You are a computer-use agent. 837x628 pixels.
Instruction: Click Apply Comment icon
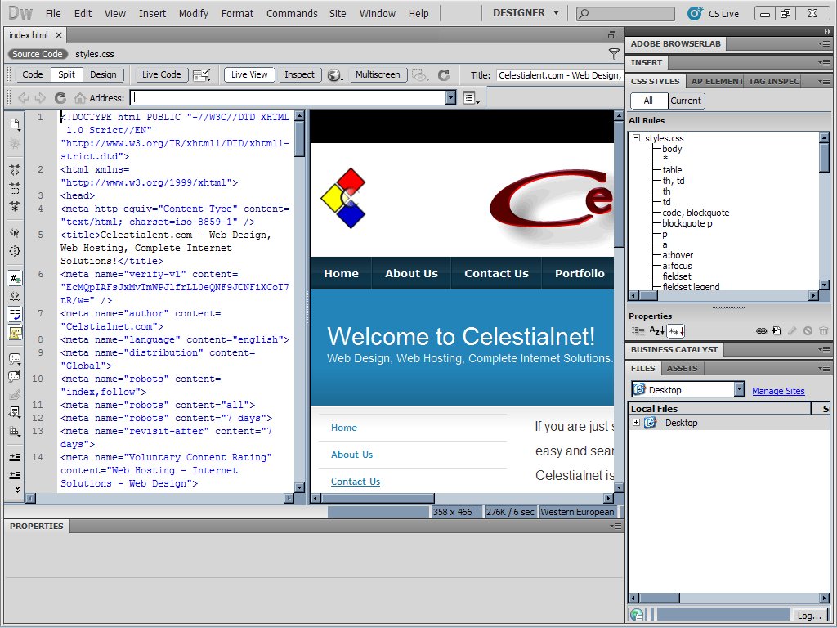coord(15,359)
